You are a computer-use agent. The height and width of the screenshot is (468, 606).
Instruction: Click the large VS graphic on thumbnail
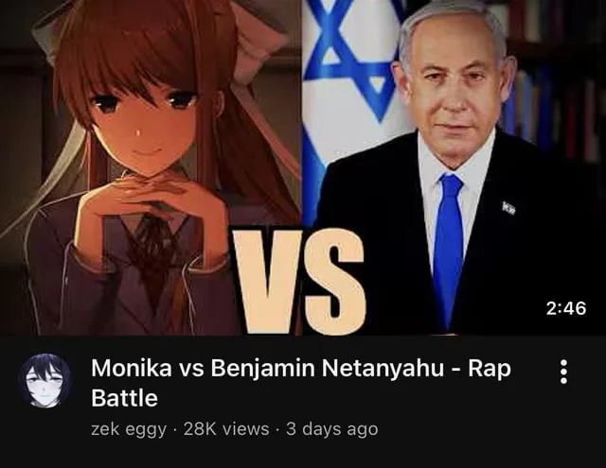[x=299, y=281]
